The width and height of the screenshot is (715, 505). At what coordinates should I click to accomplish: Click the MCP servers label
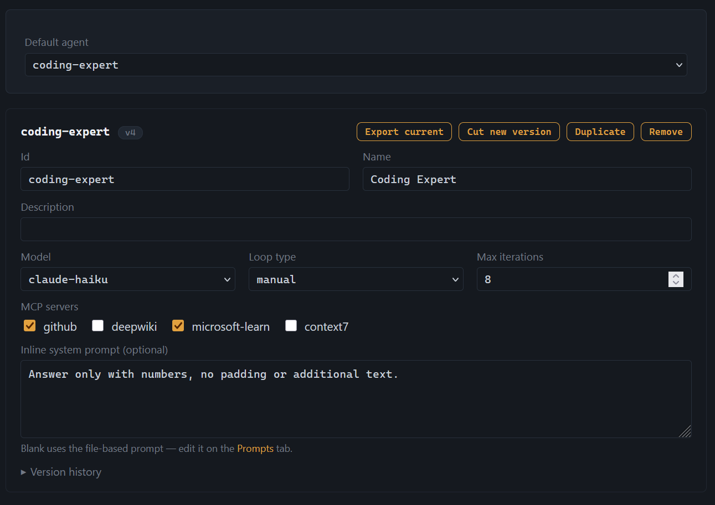(49, 306)
